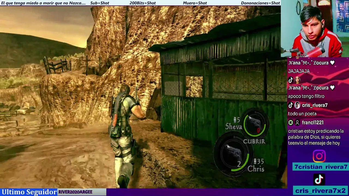Click Nana Locura username above 'apoco tengo filtro'
The height and width of the screenshot is (196, 349).
[311, 88]
